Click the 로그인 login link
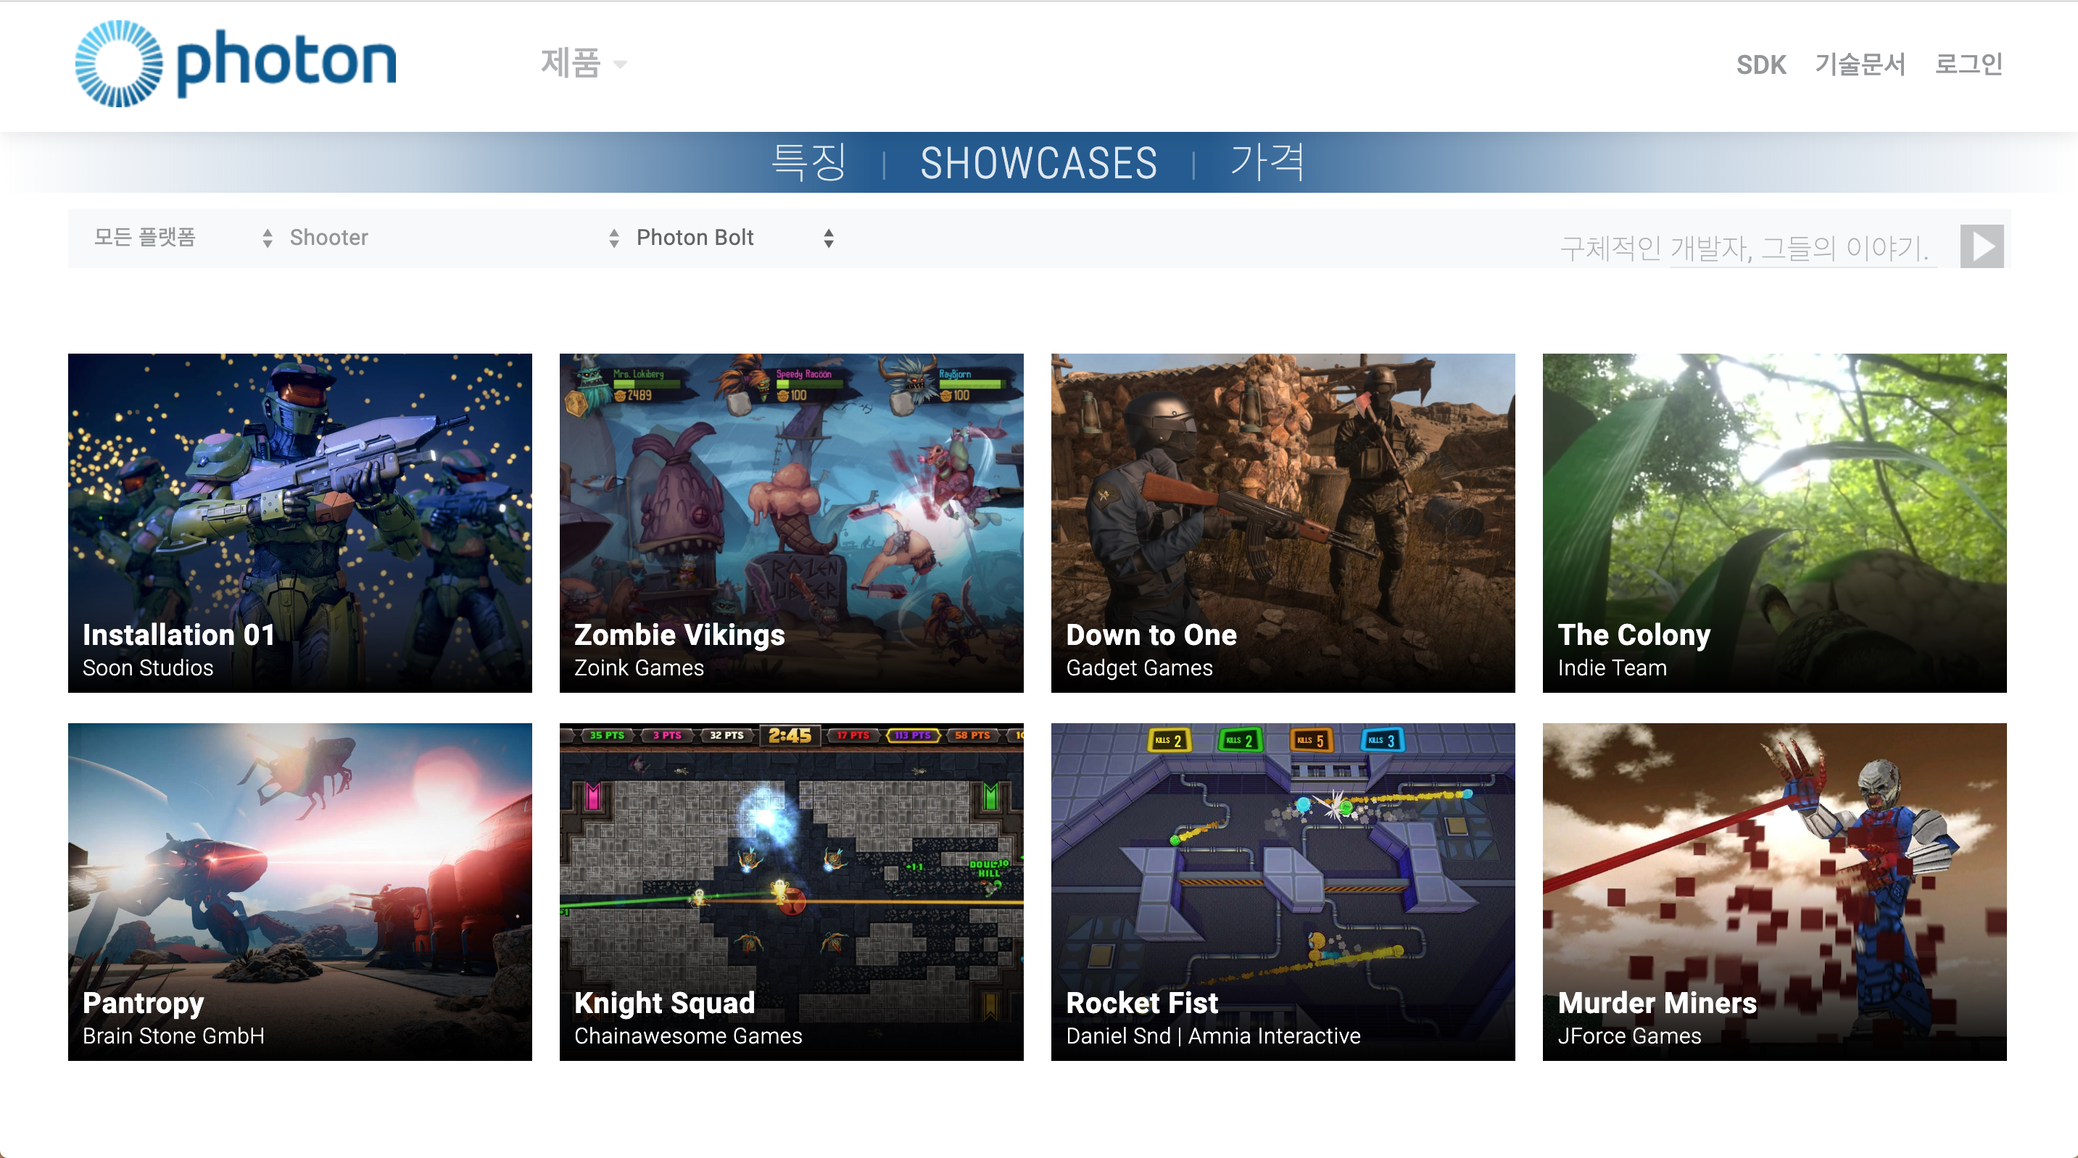Screen dimensions: 2078x1158 (x=1969, y=64)
